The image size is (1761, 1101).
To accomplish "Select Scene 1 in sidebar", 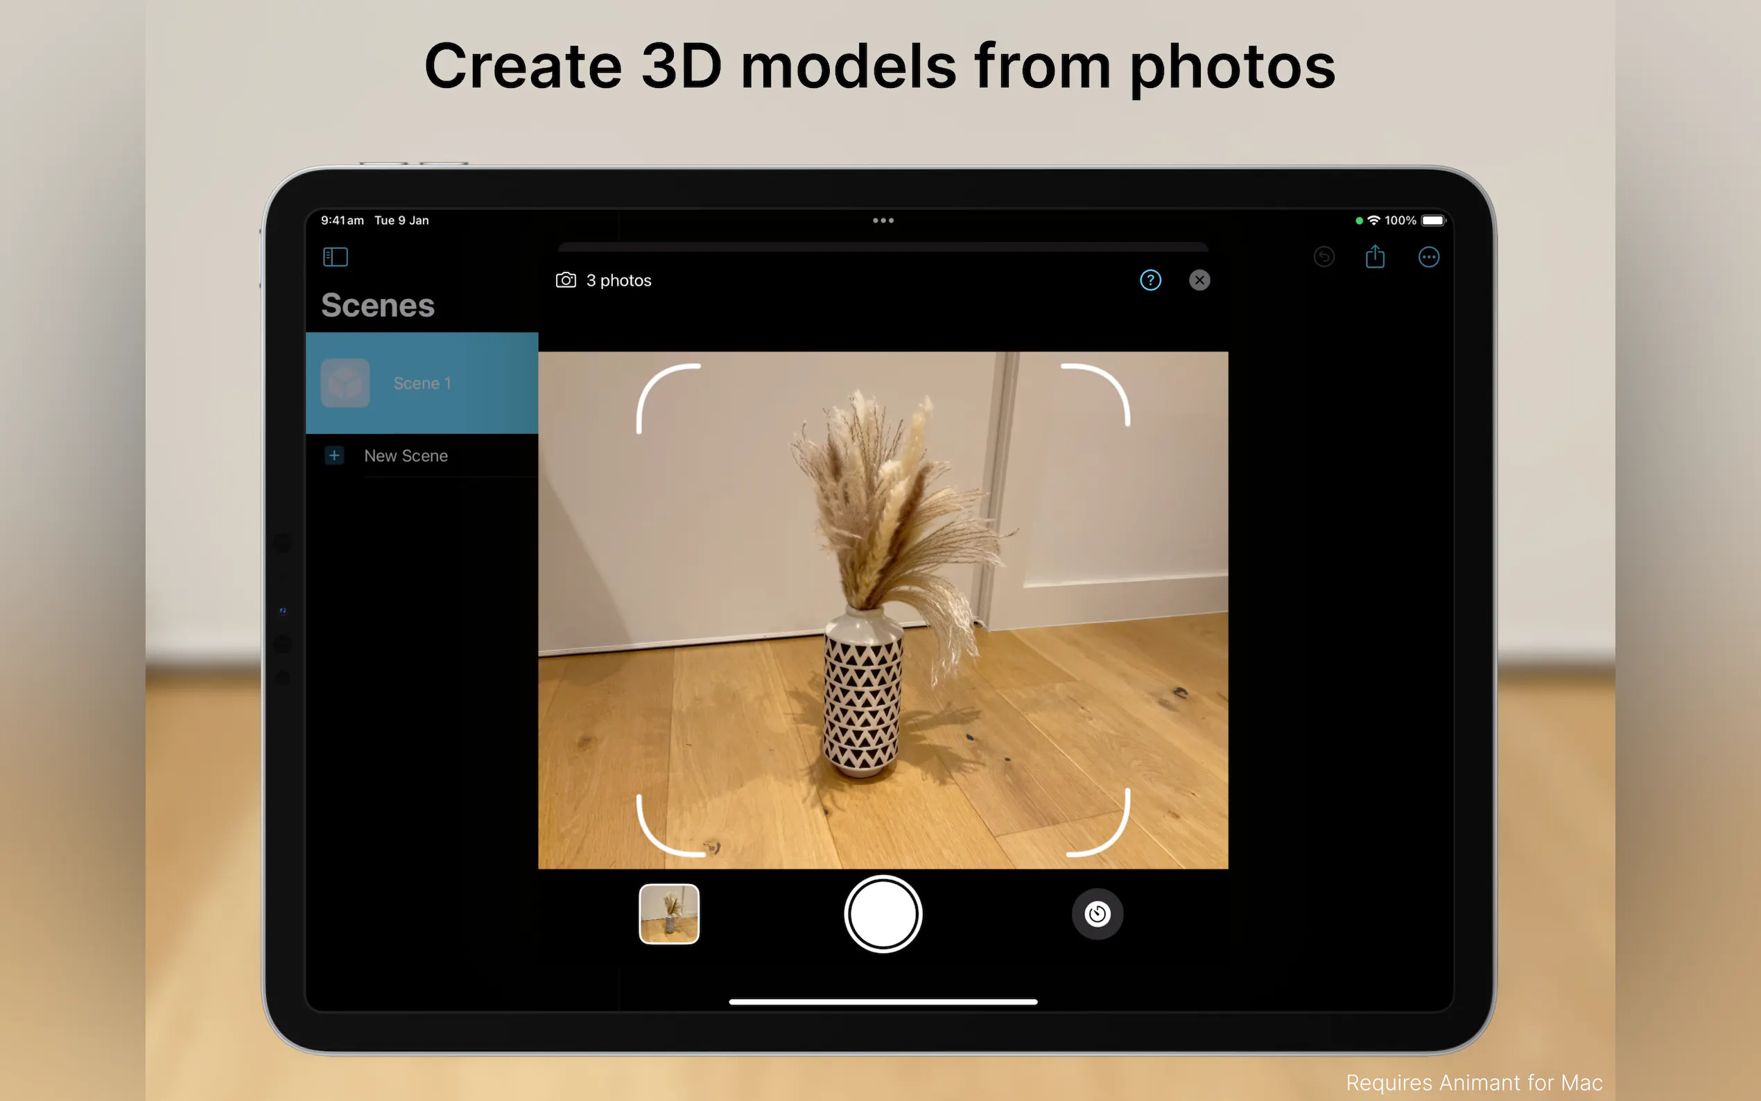I will pyautogui.click(x=422, y=383).
